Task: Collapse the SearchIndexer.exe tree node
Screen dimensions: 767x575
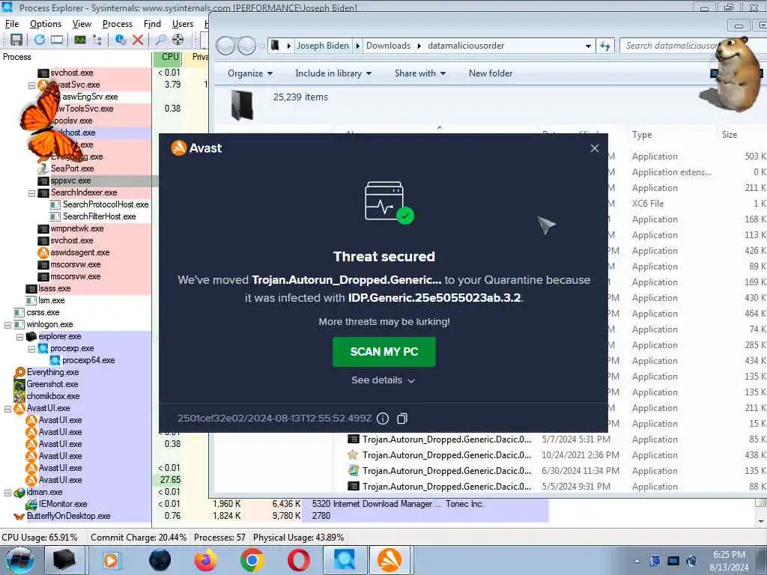Action: tap(31, 193)
